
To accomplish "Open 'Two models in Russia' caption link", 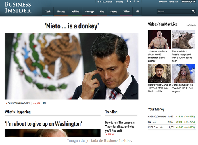I will coord(182,56).
